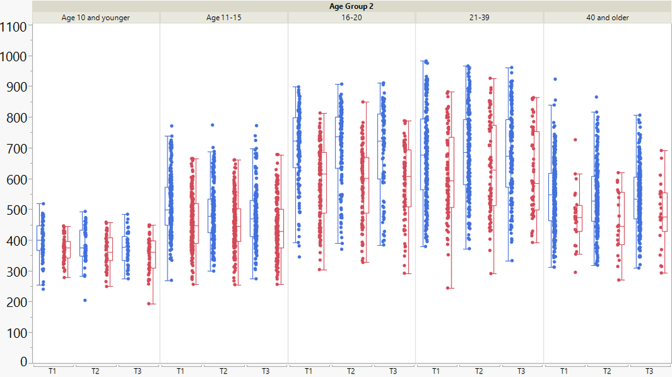The height and width of the screenshot is (377, 672).
Task: Click the 100 y-axis label
Action: coord(17,333)
